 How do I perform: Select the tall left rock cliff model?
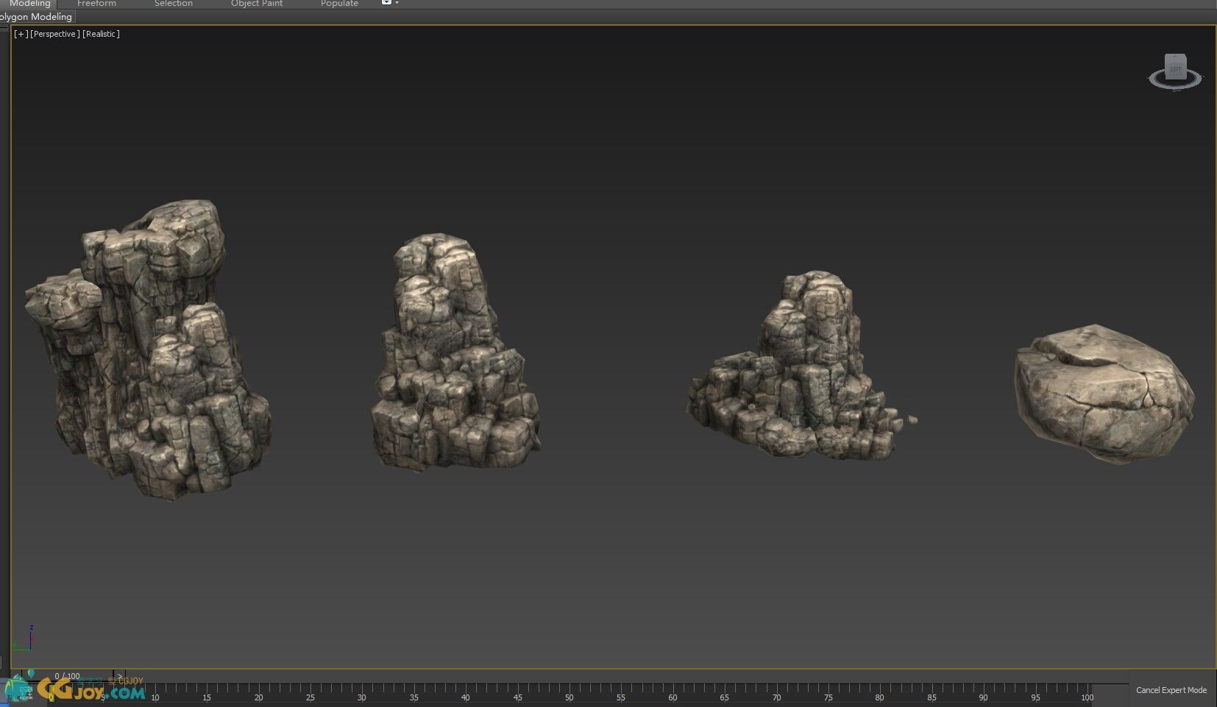147,349
